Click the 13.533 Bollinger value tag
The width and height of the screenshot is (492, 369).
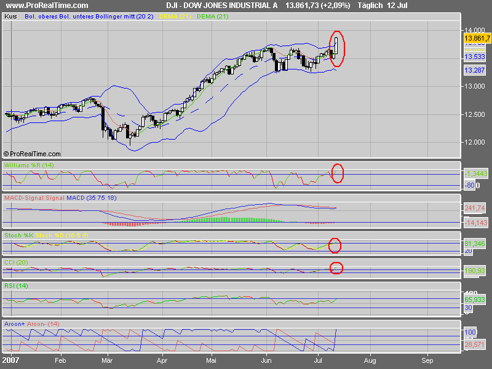474,57
